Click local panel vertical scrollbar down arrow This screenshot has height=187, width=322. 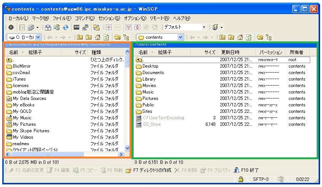pyautogui.click(x=127, y=148)
